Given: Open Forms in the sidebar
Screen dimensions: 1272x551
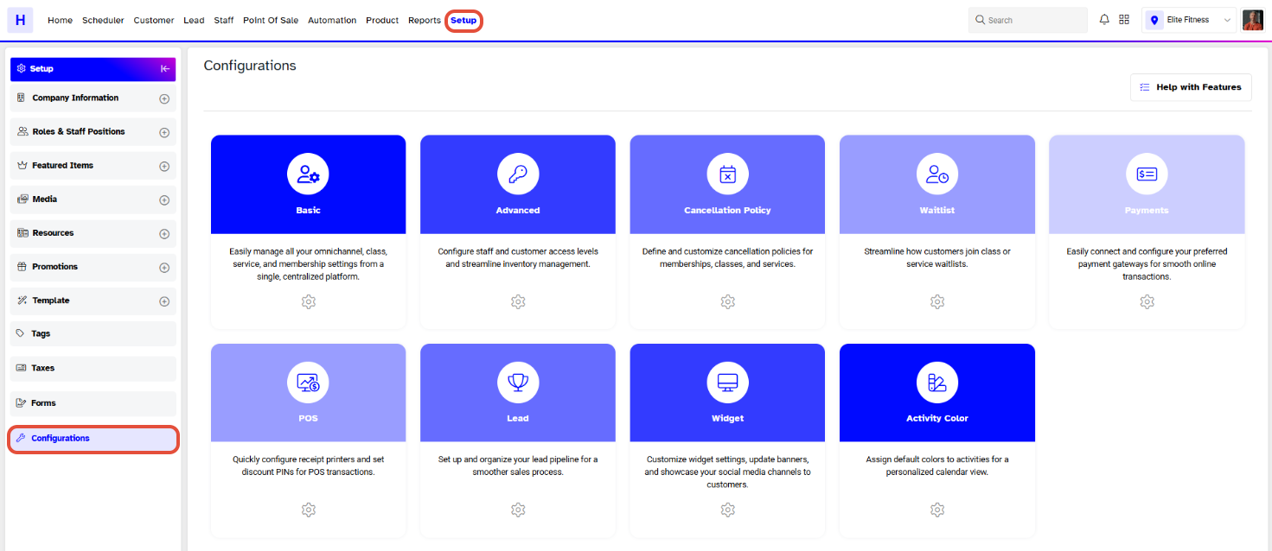Looking at the screenshot, I should (x=93, y=403).
